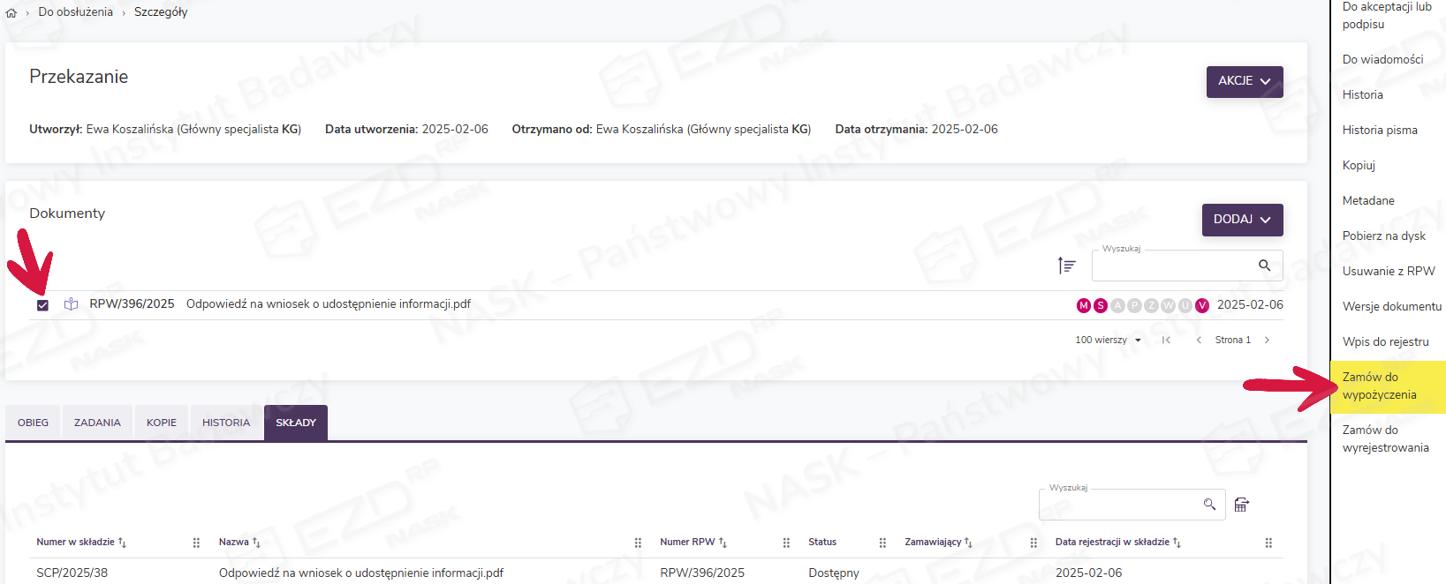1446x584 pixels.
Task: Jump to the first page of documents
Action: [1166, 341]
